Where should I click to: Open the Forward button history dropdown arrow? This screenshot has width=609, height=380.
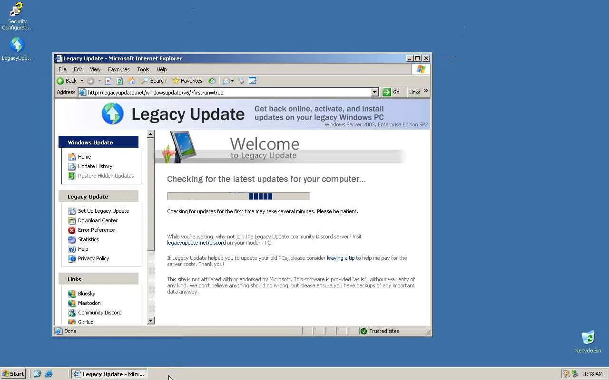tap(99, 81)
